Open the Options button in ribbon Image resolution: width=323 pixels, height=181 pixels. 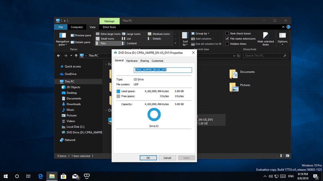click(x=282, y=39)
